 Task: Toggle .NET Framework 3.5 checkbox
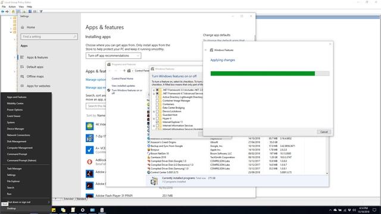pyautogui.click(x=157, y=90)
